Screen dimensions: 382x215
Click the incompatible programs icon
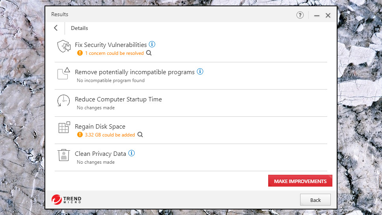pos(64,73)
